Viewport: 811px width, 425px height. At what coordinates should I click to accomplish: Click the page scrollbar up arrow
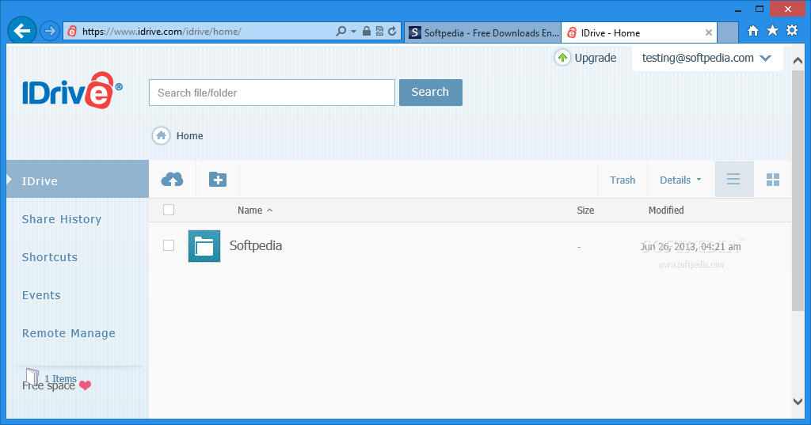click(798, 60)
